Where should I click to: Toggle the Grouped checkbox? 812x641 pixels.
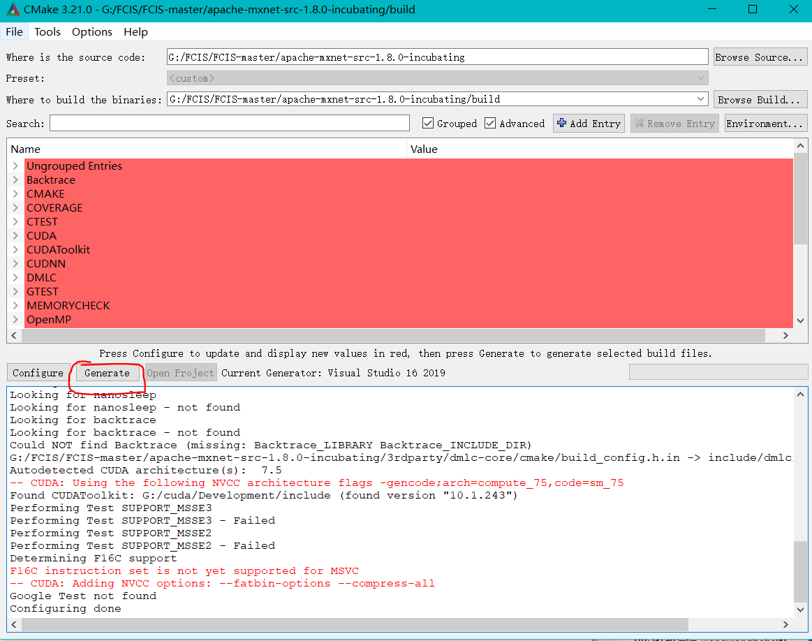click(x=428, y=123)
